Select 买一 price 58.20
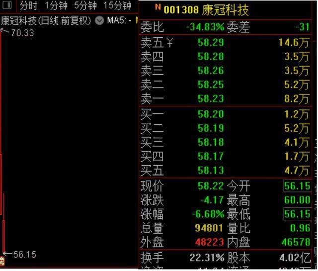318x271 pixels. pos(211,114)
